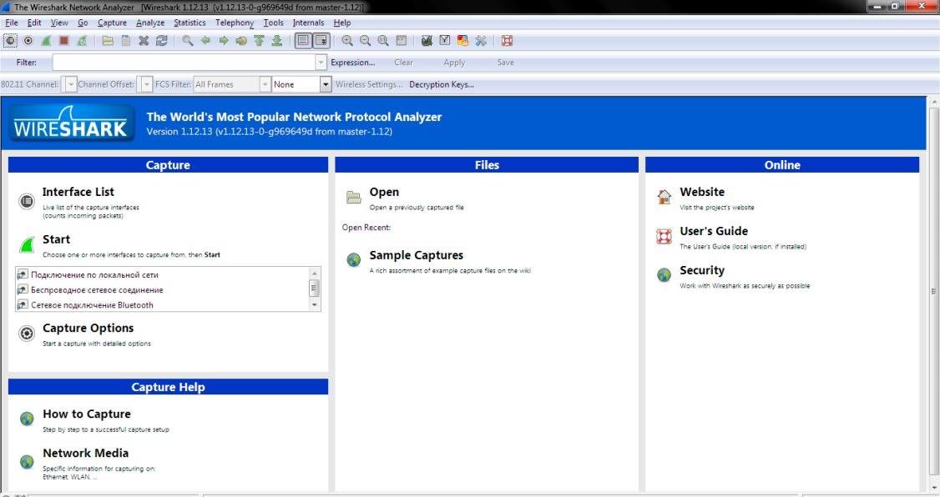This screenshot has height=497, width=940.
Task: Click inside the Filter input field
Action: click(x=184, y=63)
